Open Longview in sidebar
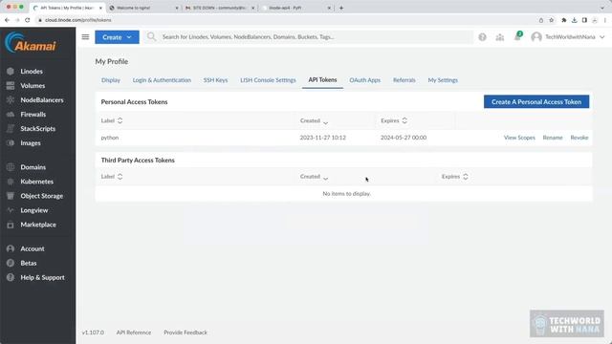This screenshot has height=344, width=612. click(34, 210)
